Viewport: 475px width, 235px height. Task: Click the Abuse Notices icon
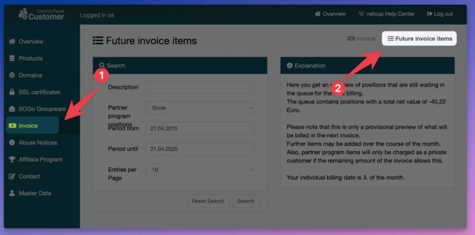pyautogui.click(x=12, y=143)
